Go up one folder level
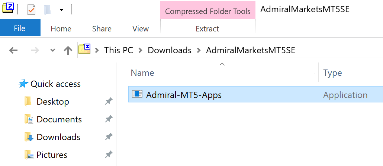 click(68, 51)
